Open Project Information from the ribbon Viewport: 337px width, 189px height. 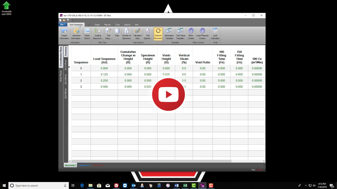click(x=64, y=34)
